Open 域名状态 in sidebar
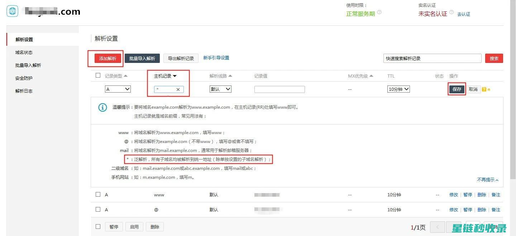The height and width of the screenshot is (236, 516). click(24, 52)
